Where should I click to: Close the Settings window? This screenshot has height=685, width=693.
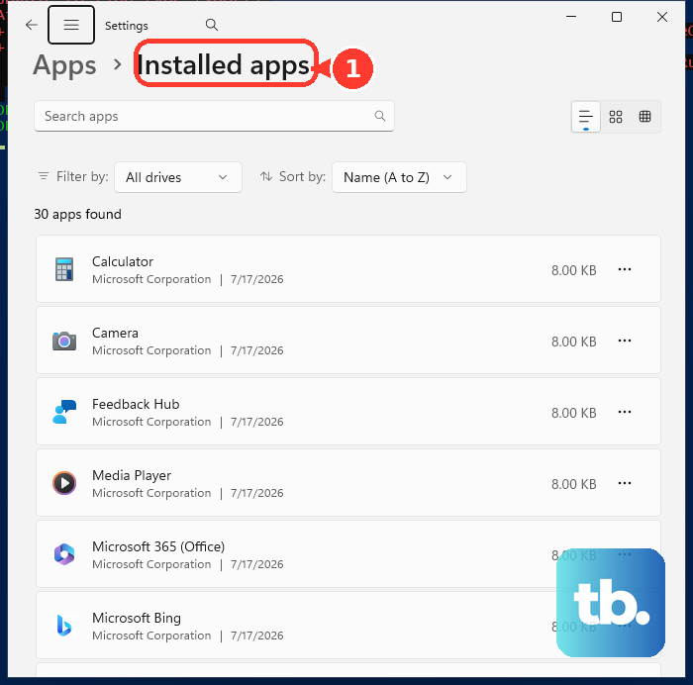[662, 17]
